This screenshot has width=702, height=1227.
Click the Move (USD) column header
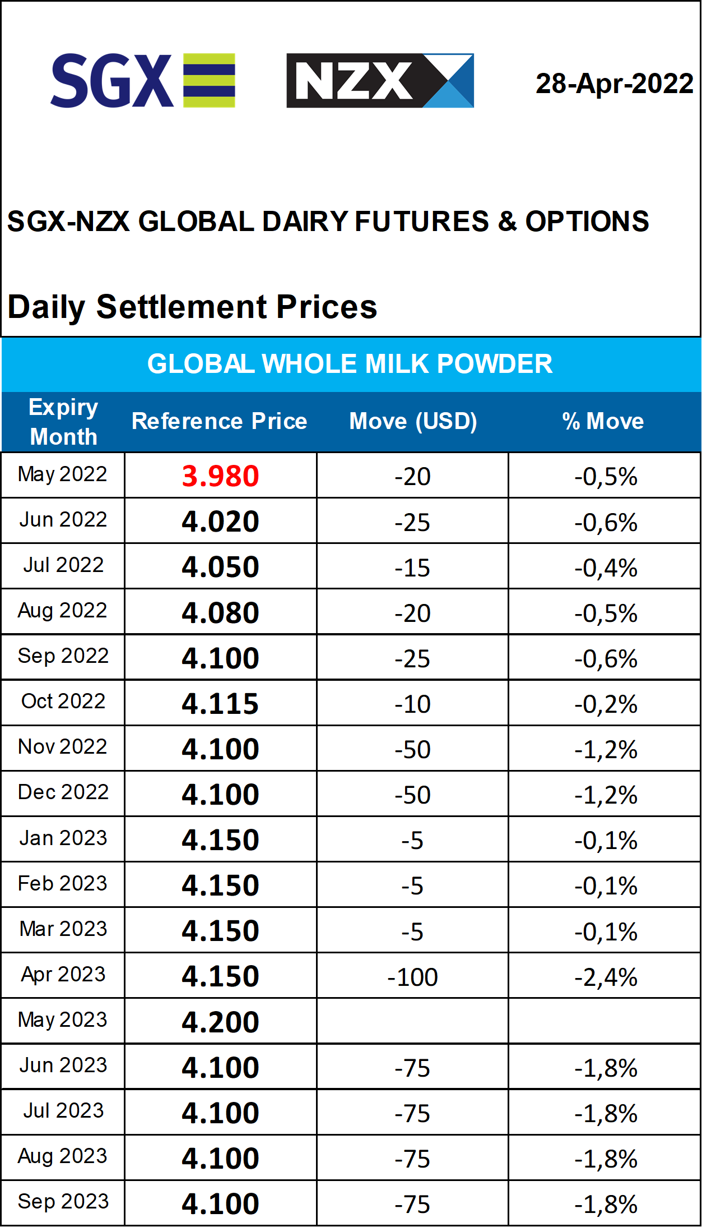point(413,421)
